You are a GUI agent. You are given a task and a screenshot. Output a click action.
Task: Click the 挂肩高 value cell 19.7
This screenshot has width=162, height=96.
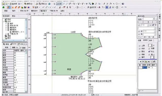click(19, 82)
